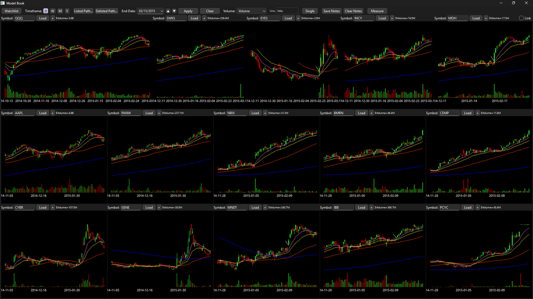533x299 pixels.
Task: Click the INCY symbol input field
Action: [364, 18]
